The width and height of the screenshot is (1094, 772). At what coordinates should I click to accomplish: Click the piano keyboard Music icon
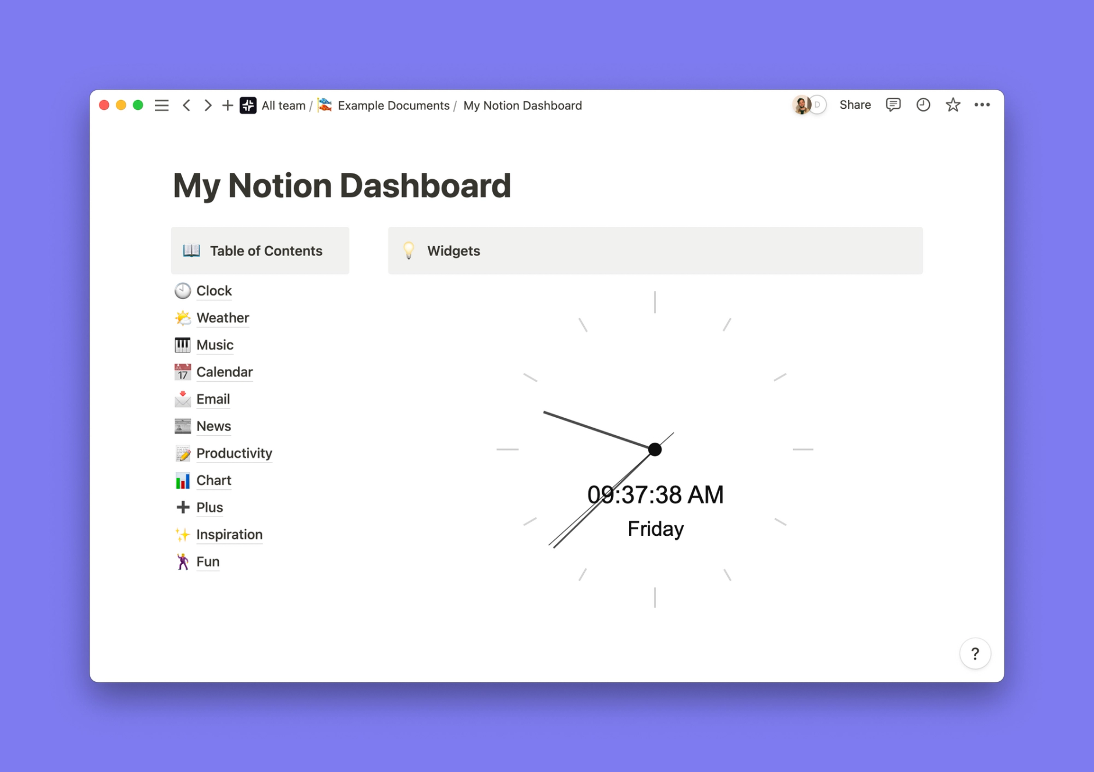(x=183, y=345)
